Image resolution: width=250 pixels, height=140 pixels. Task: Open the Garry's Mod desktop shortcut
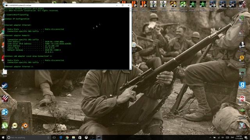(x=242, y=86)
